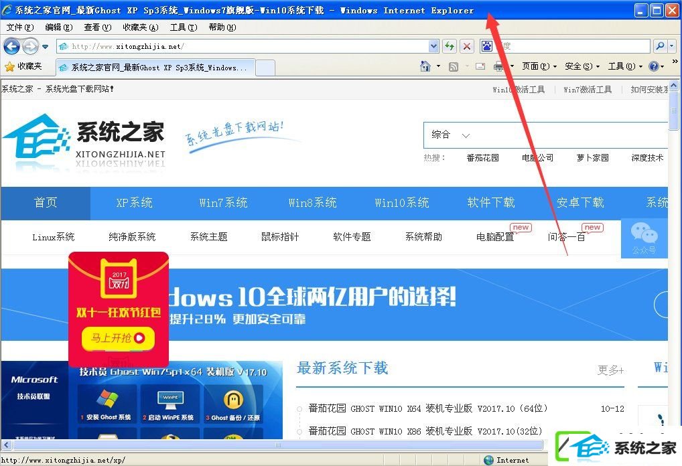682x466 pixels.
Task: Click the Baidu paw search provider icon
Action: [x=486, y=46]
